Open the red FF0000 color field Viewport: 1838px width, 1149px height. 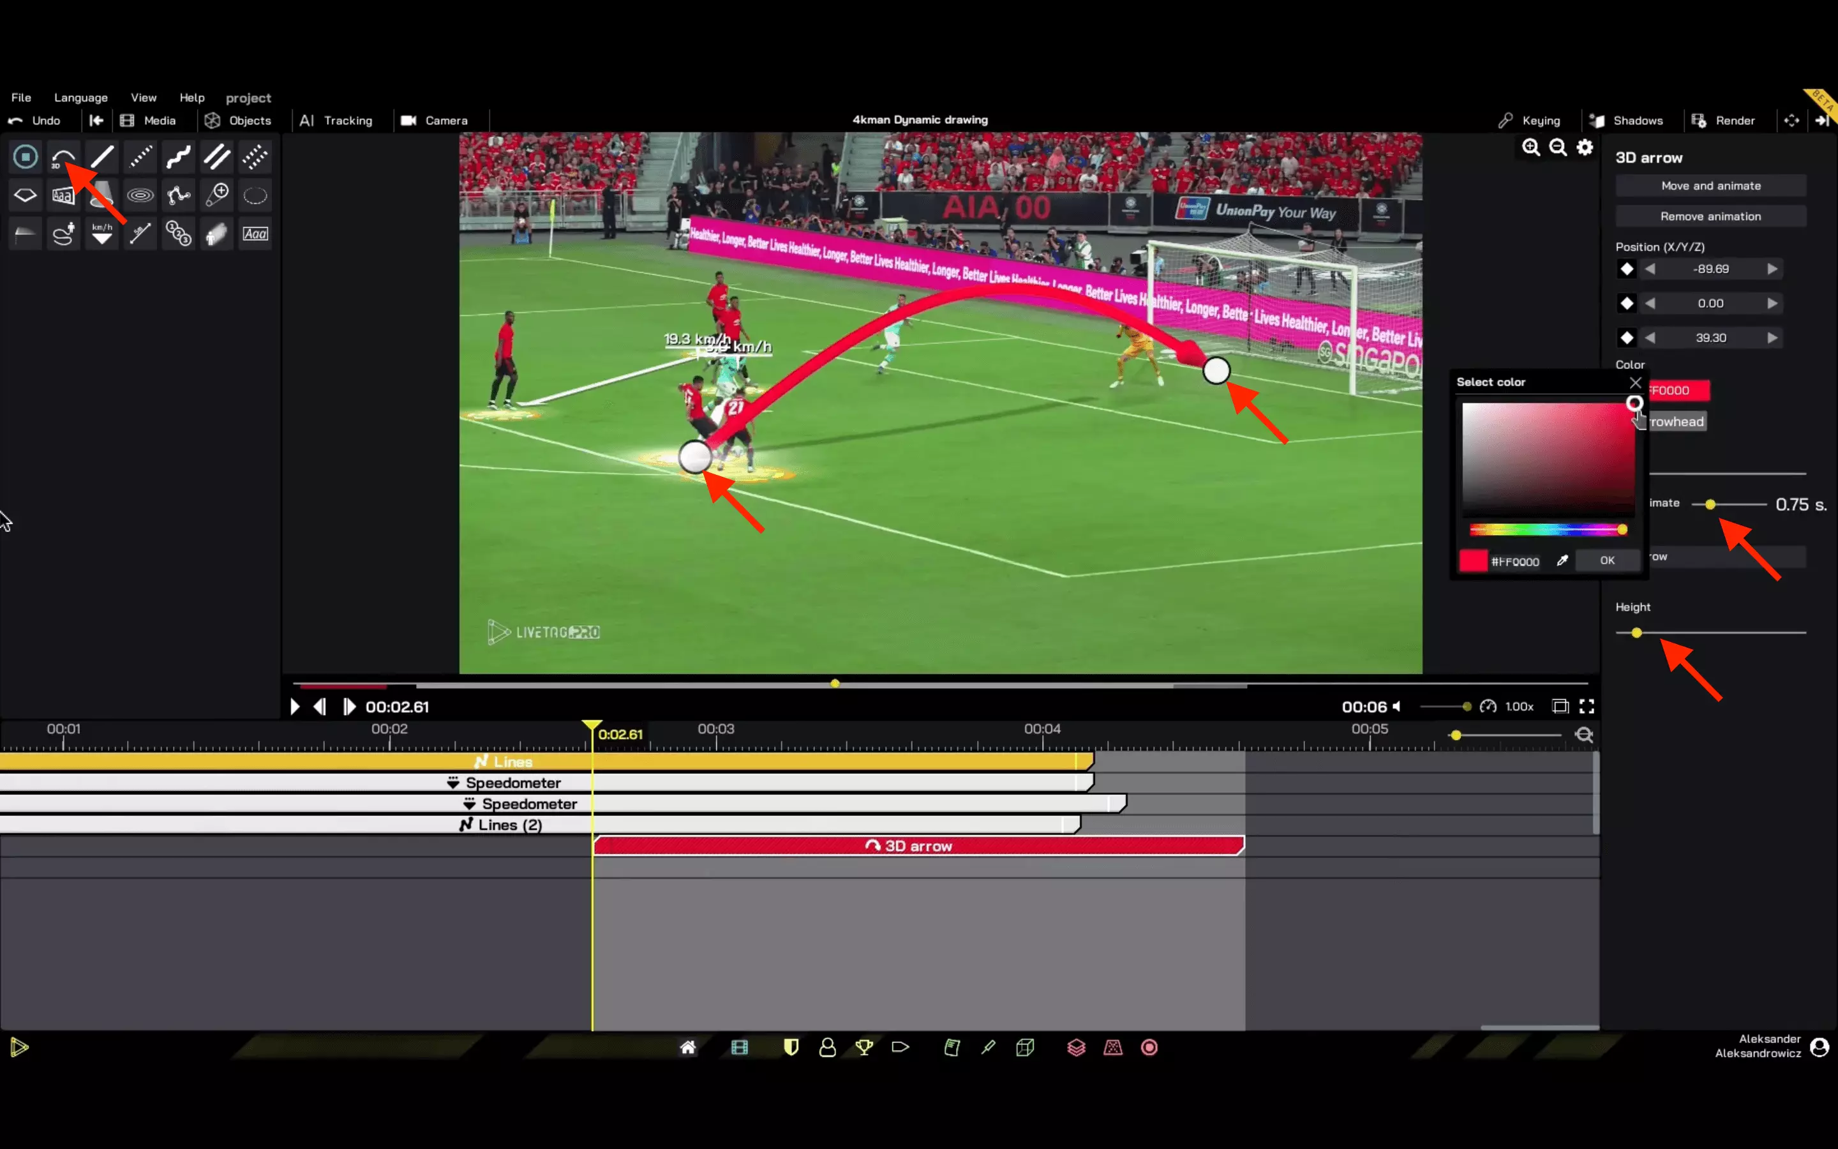click(1679, 391)
